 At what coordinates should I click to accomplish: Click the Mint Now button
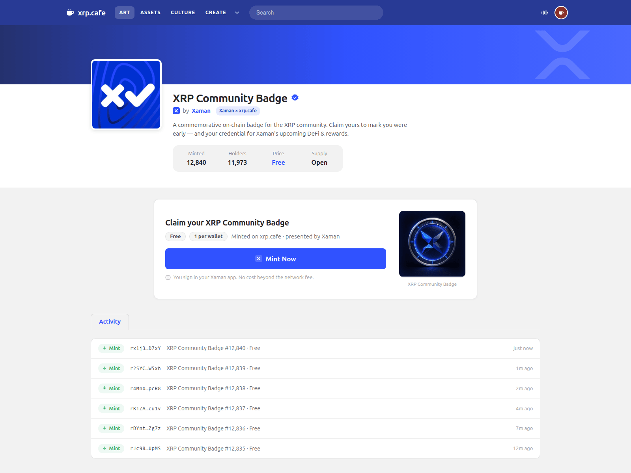tap(276, 259)
